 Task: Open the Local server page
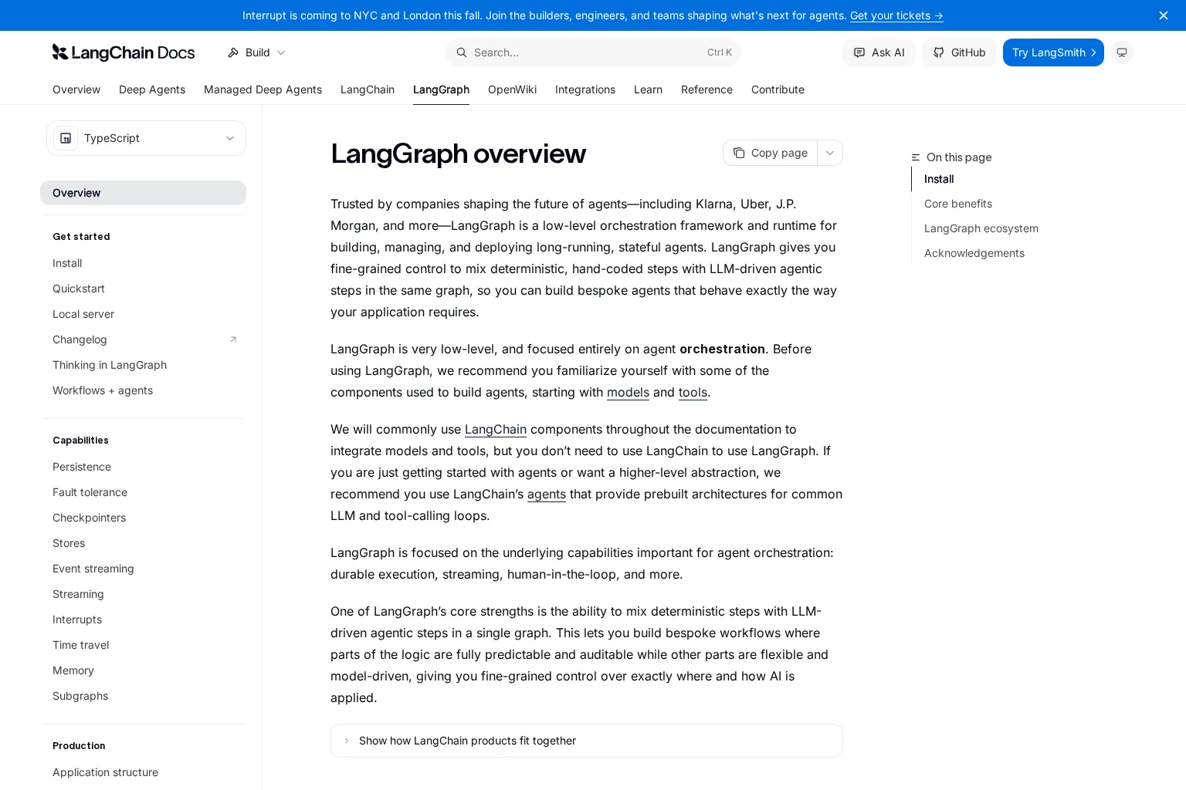[83, 314]
